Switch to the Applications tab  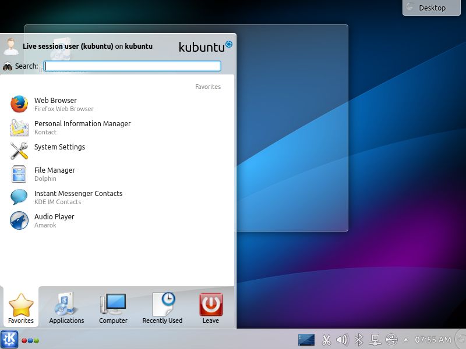point(66,308)
